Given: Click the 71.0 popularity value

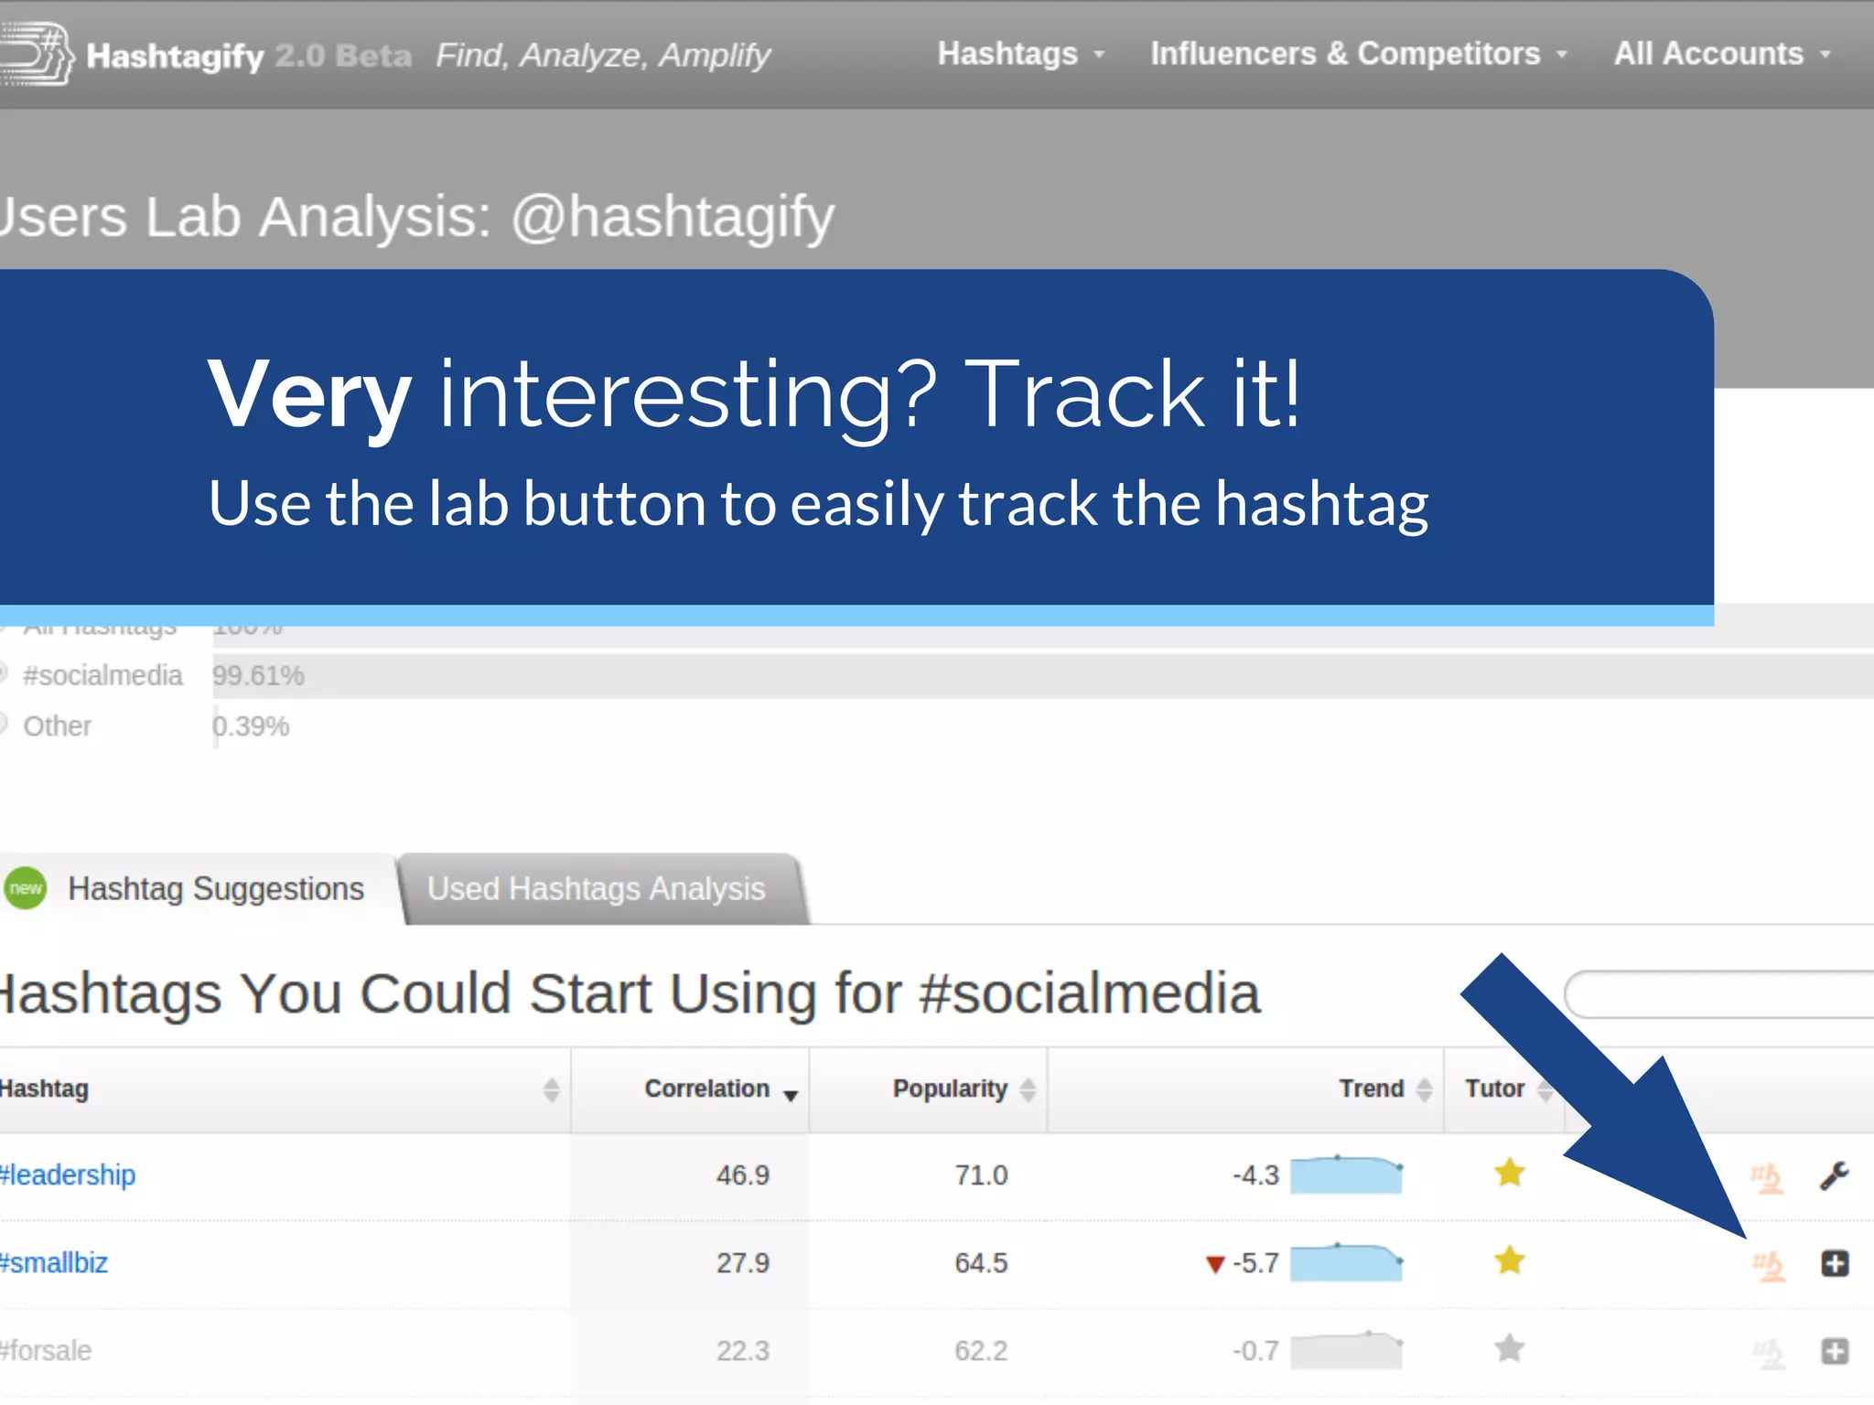Looking at the screenshot, I should coord(981,1175).
